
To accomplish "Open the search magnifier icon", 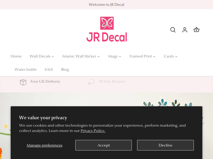I will tap(173, 30).
